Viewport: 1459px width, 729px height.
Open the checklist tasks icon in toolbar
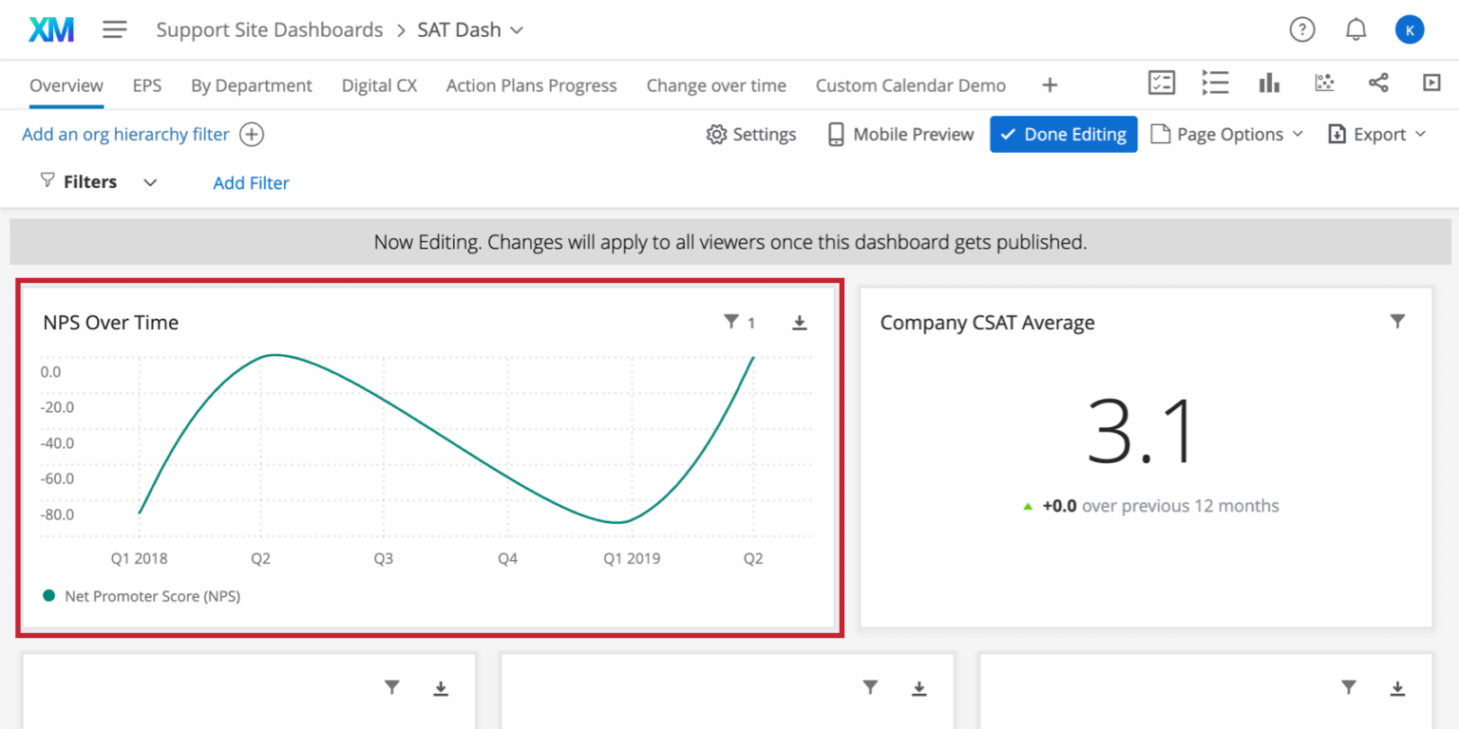click(x=1161, y=84)
